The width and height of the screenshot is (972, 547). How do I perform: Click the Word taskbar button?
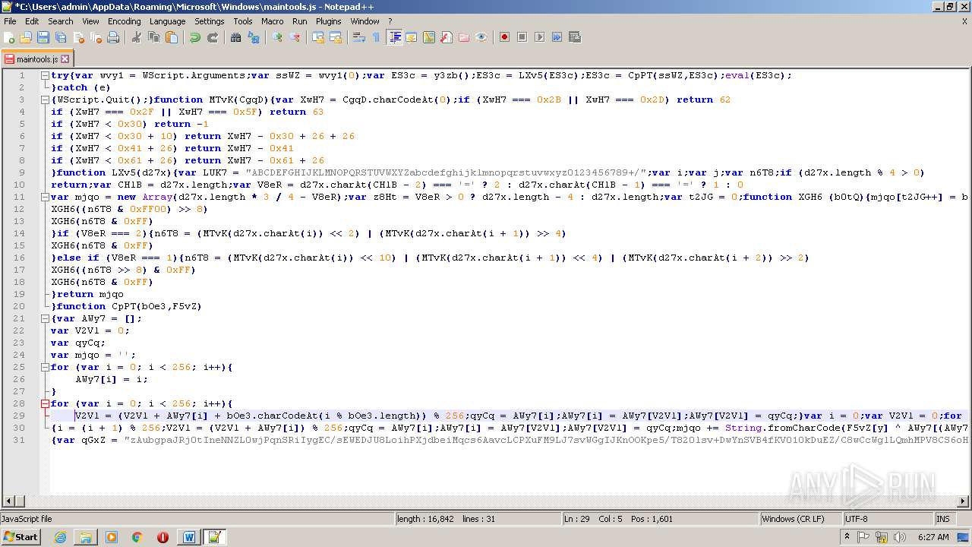coord(189,537)
